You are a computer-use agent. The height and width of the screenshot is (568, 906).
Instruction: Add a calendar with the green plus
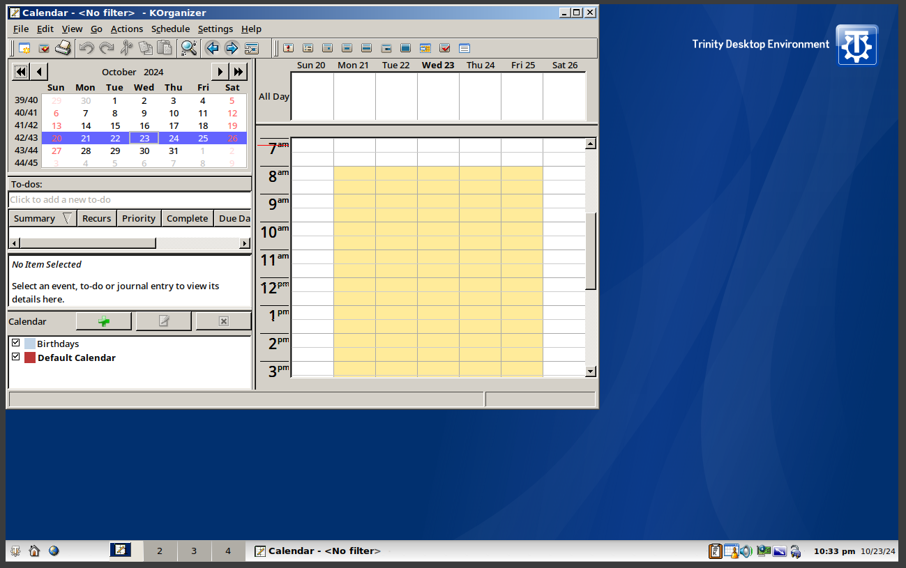pos(104,321)
